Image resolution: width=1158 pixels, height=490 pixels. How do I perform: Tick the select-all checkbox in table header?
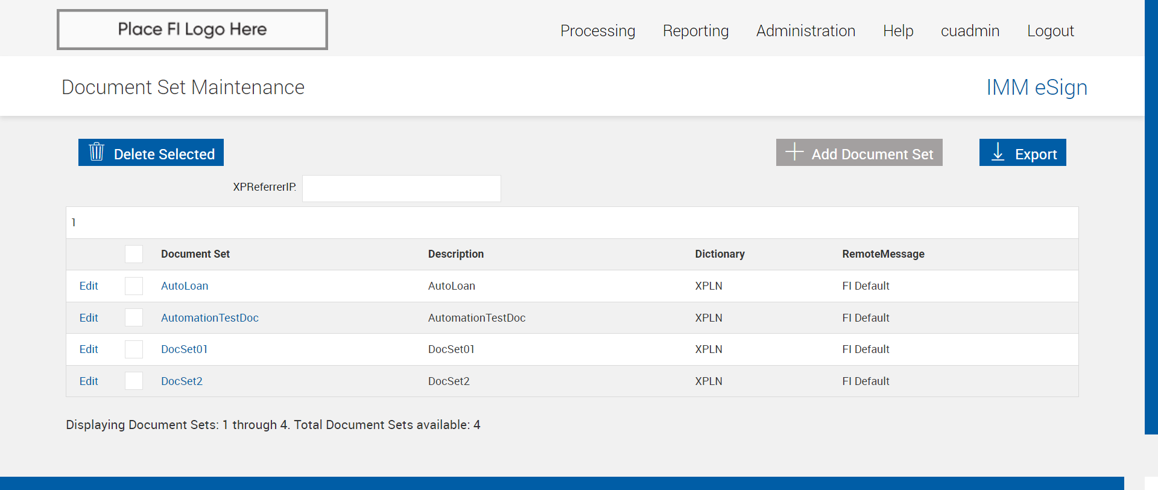134,254
